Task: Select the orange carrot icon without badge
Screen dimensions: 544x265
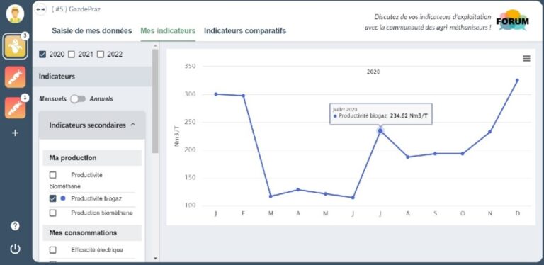Action: [x=15, y=77]
